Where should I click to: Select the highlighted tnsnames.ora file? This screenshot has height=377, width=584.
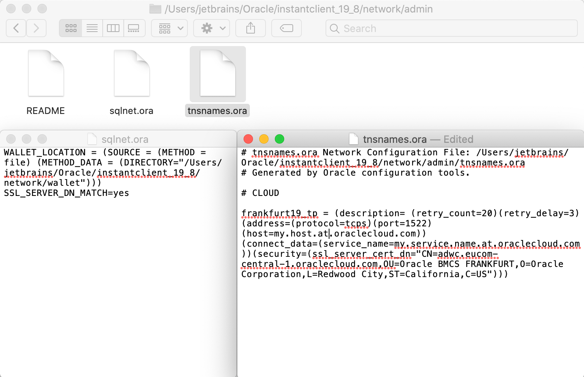click(x=217, y=73)
